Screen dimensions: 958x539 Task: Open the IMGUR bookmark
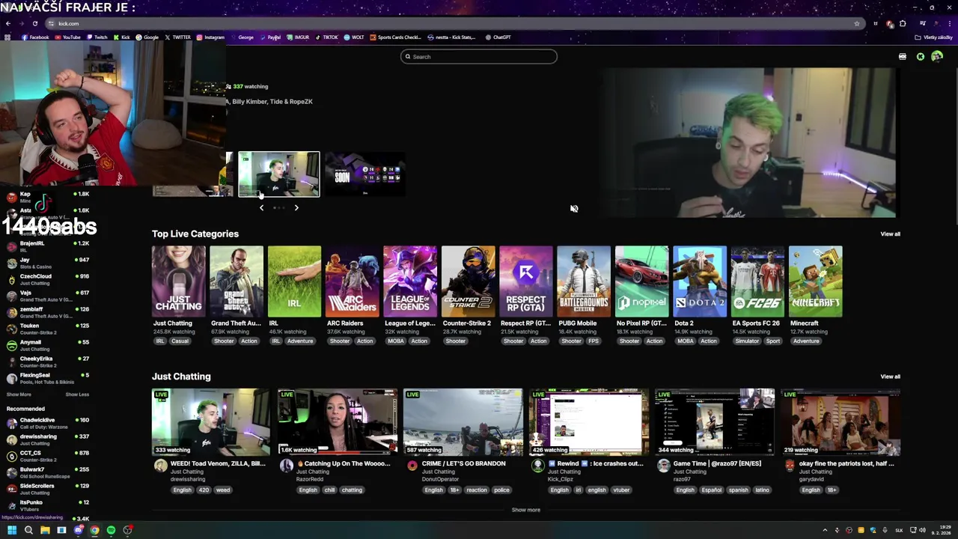coord(298,37)
